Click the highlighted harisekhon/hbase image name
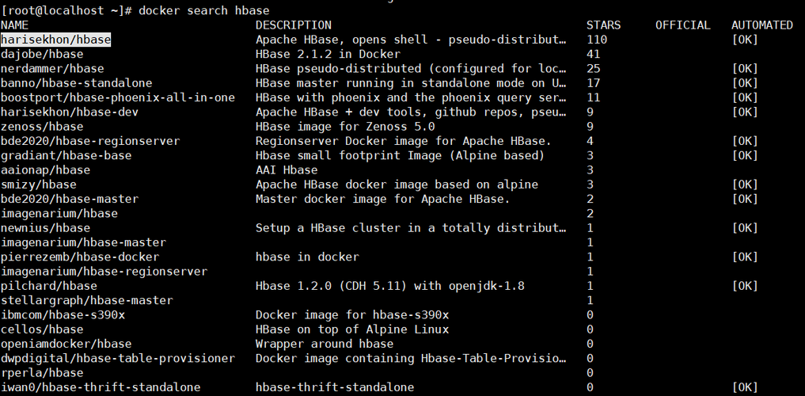The height and width of the screenshot is (396, 805). coord(55,40)
